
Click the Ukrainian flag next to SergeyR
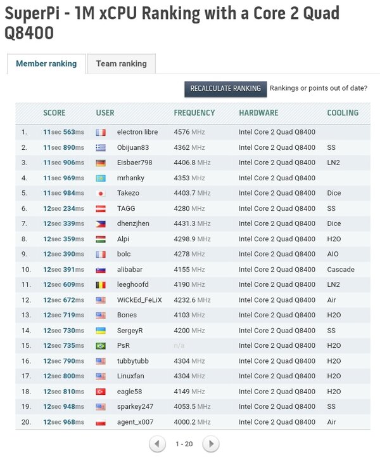click(x=101, y=331)
